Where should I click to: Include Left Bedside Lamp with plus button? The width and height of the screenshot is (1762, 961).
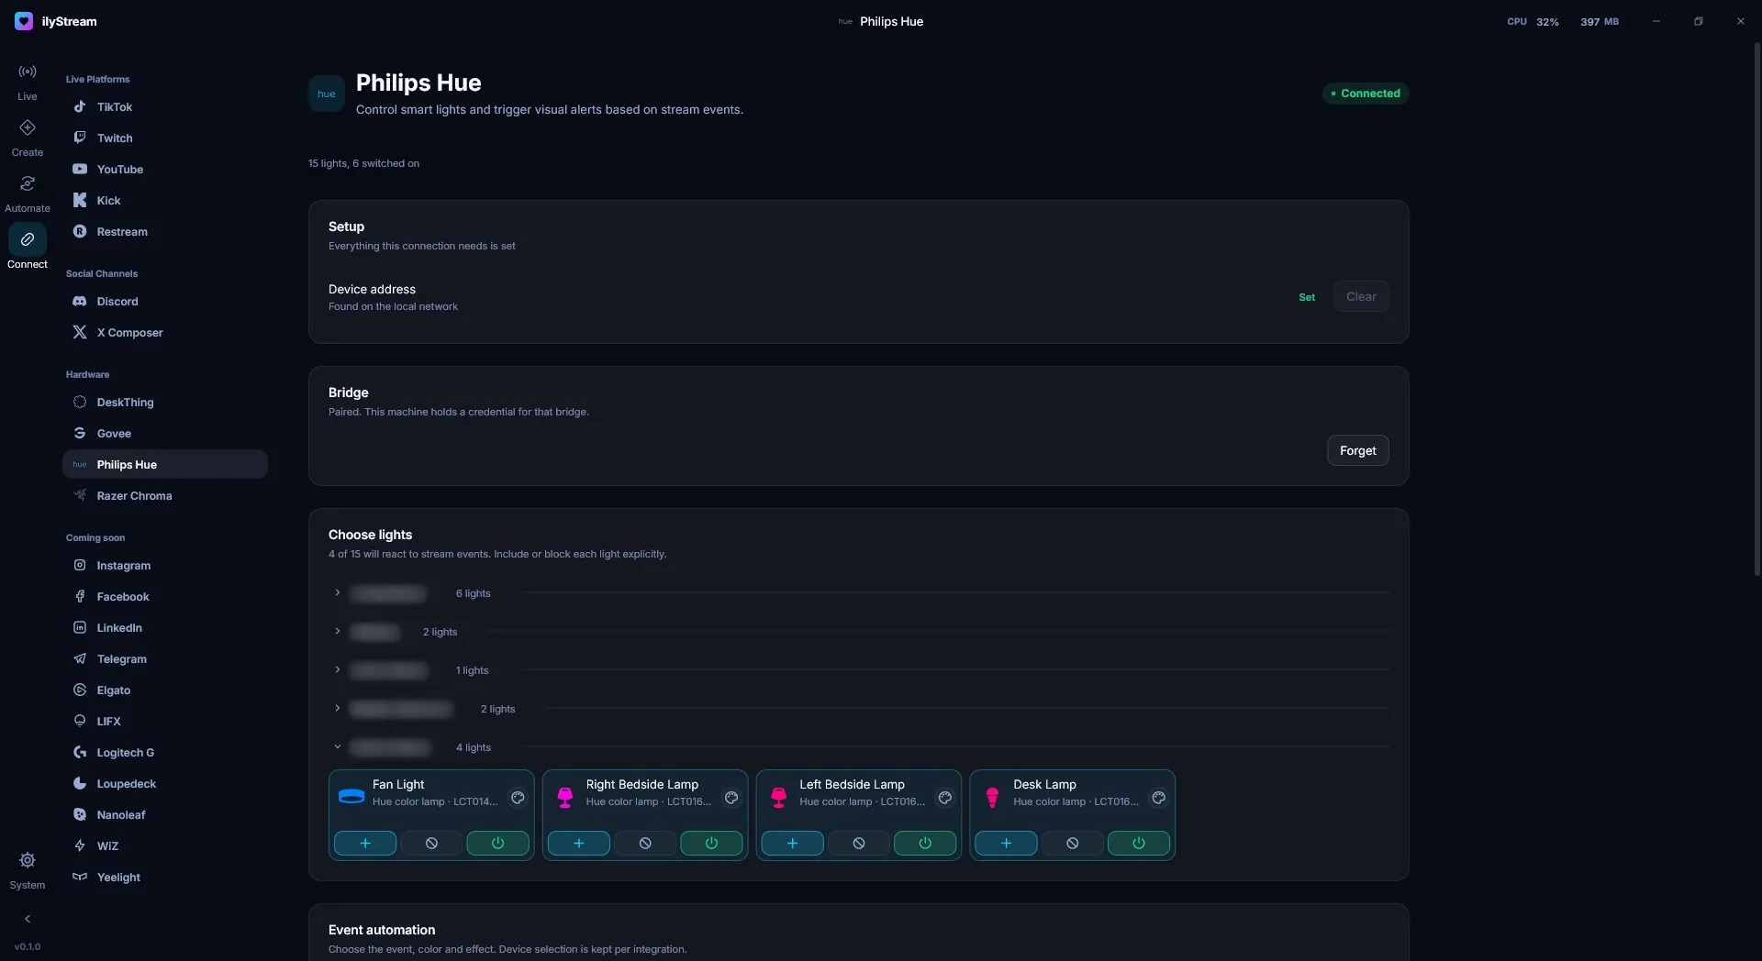point(792,844)
